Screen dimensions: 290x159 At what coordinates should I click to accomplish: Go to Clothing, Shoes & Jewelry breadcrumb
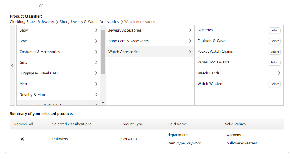[32, 22]
